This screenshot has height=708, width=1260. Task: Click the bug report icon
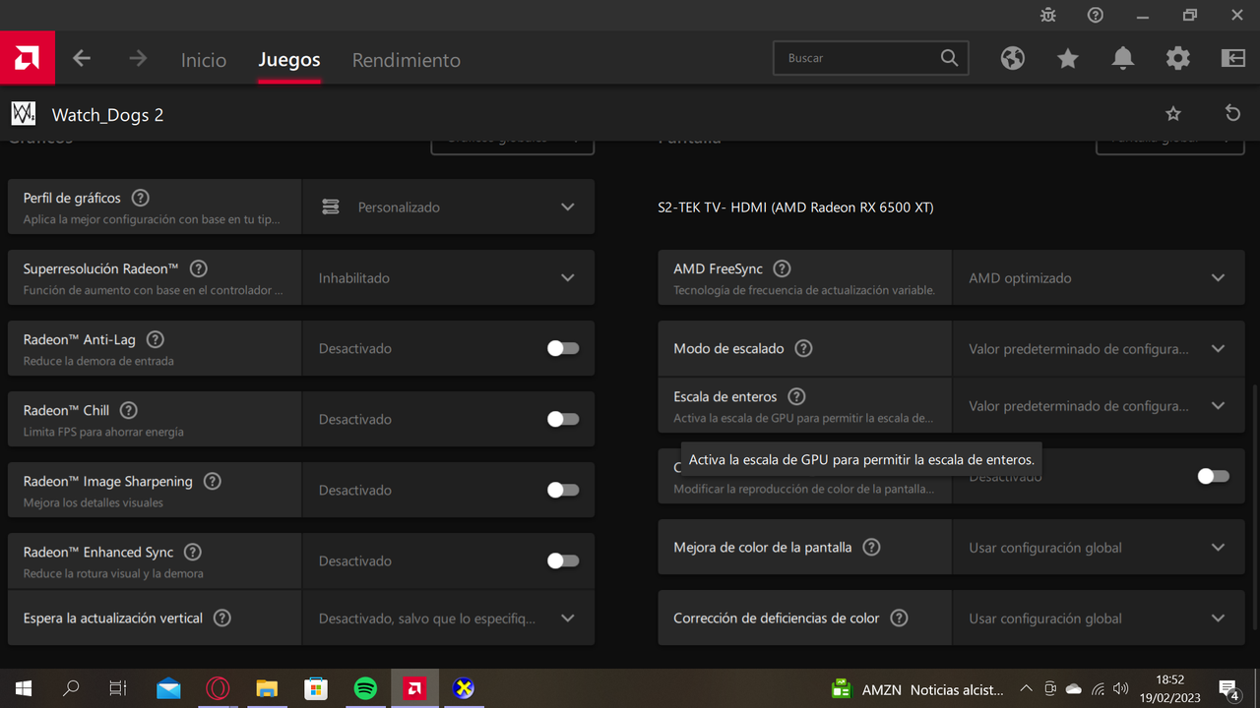[x=1048, y=15]
